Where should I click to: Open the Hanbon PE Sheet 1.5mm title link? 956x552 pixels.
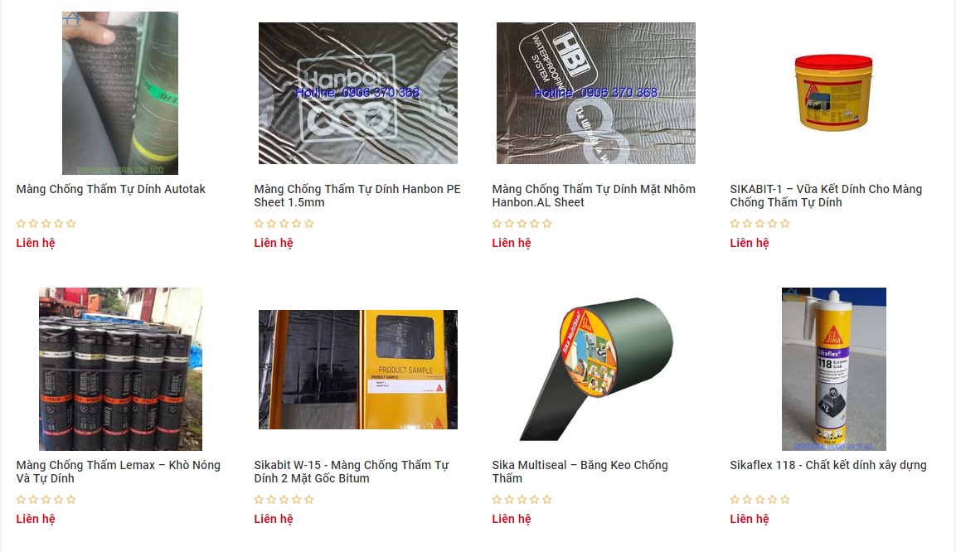click(357, 196)
